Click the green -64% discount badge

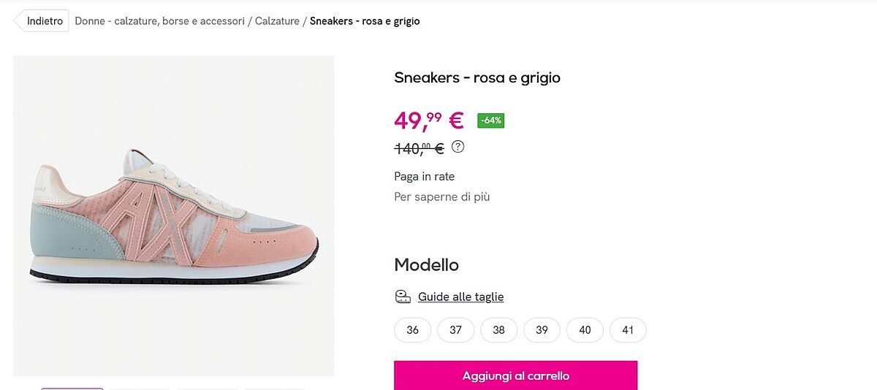pos(490,121)
